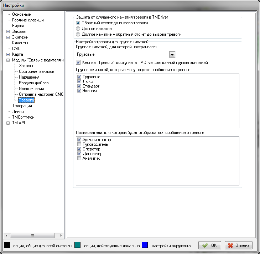Screen dimensions: 260x254
Task: Select 'Обратный отсчет до вызова тревоги' radio button
Action: 78,23
